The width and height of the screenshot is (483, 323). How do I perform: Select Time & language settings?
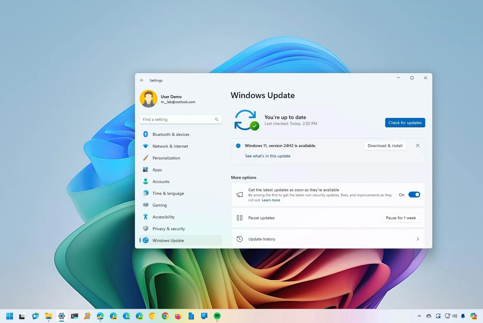[x=167, y=193]
